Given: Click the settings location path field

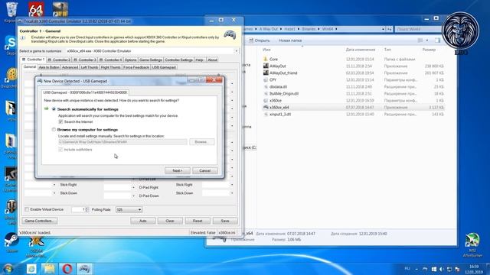Looking at the screenshot, I should [122, 142].
